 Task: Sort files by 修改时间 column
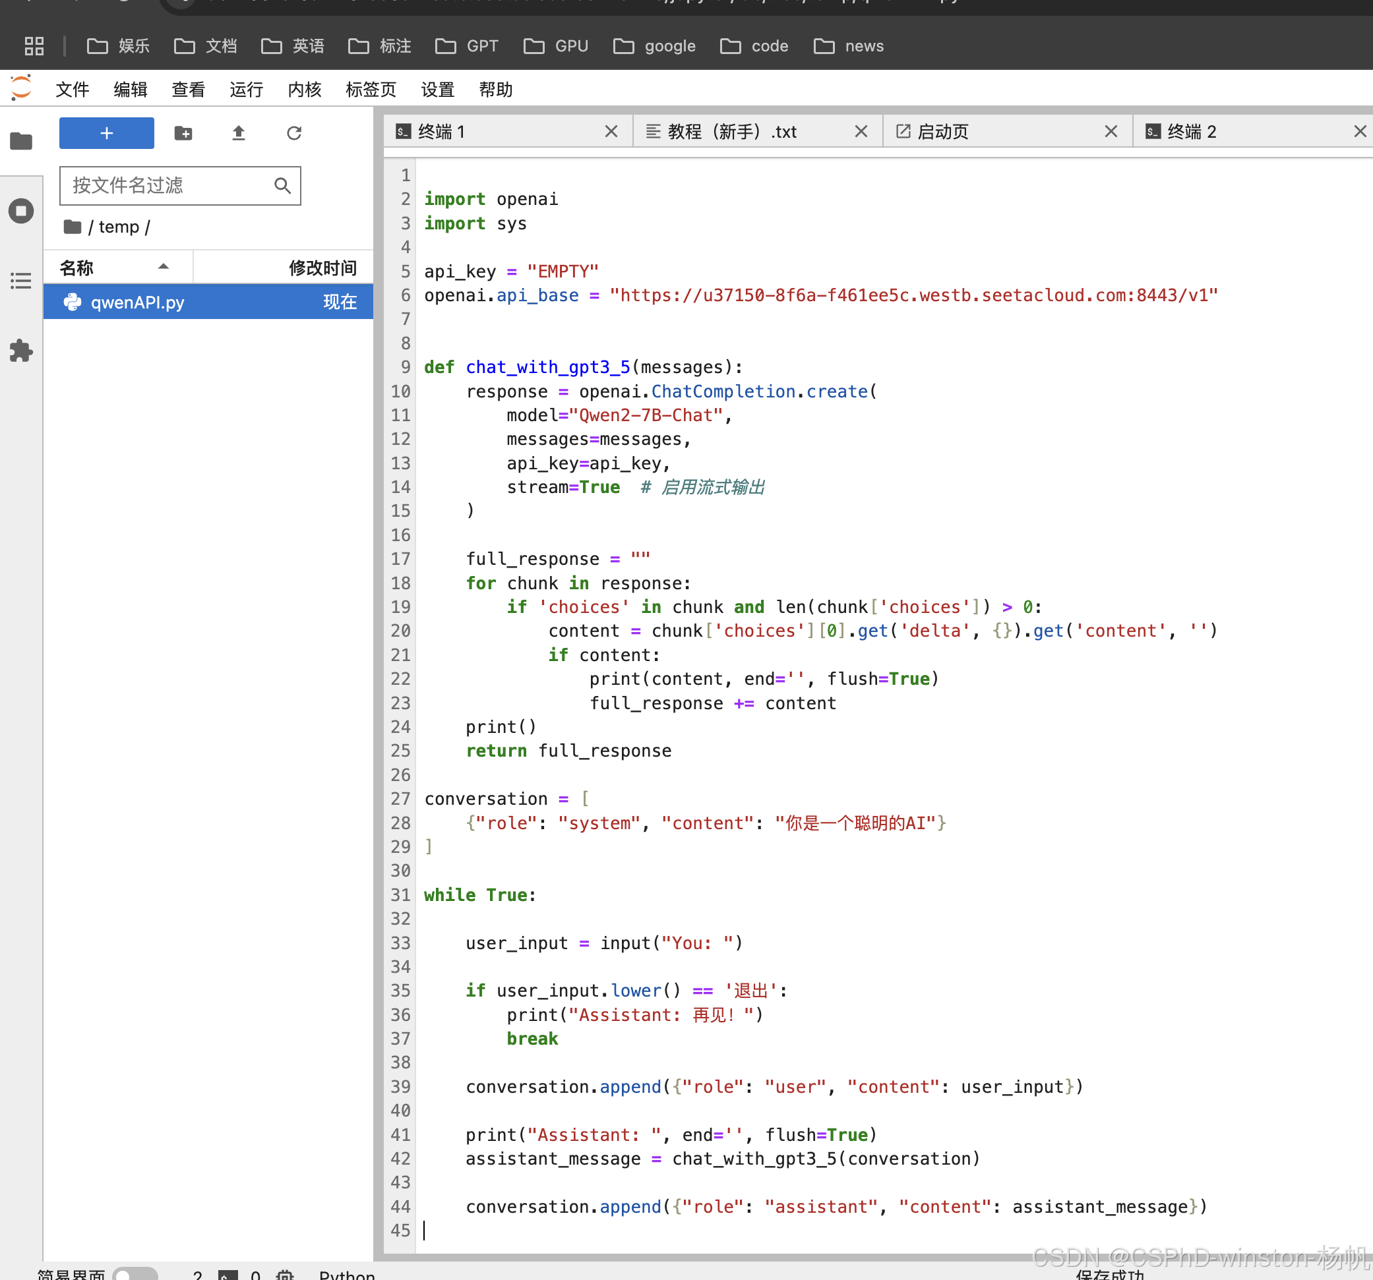coord(322,267)
